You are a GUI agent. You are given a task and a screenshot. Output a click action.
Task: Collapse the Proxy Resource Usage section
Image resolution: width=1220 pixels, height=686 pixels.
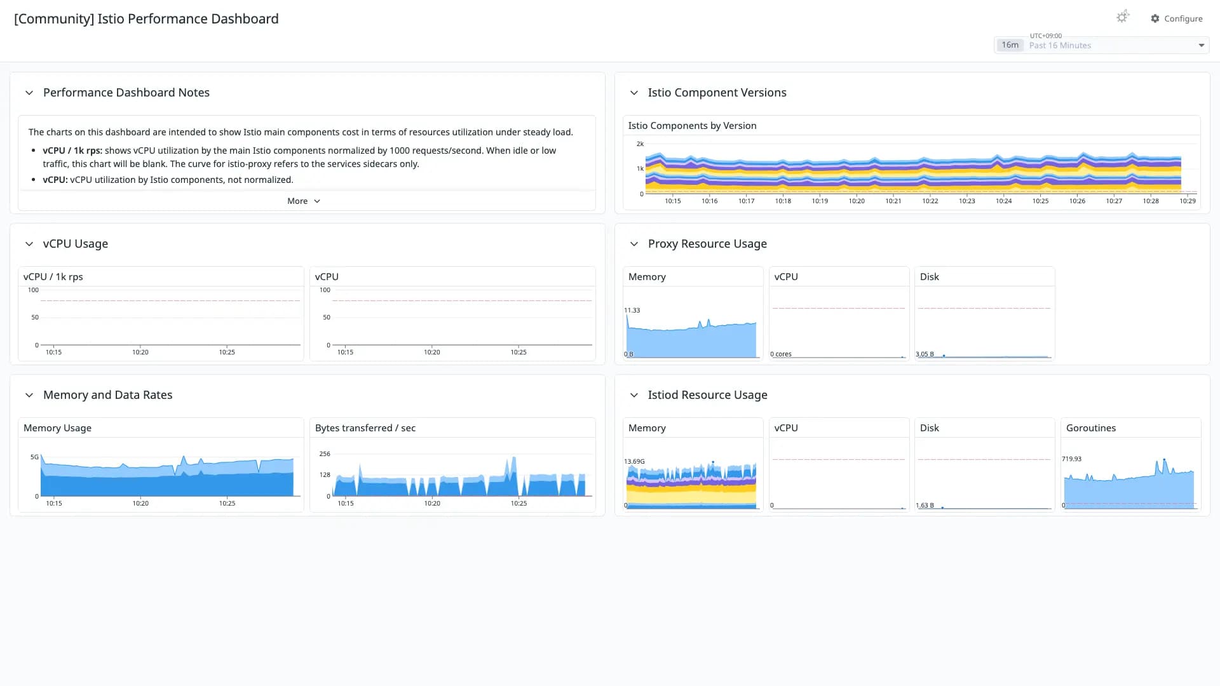pyautogui.click(x=634, y=244)
